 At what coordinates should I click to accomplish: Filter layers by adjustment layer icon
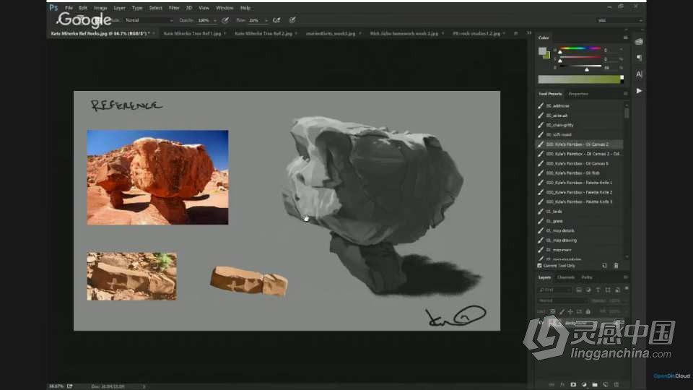588,290
